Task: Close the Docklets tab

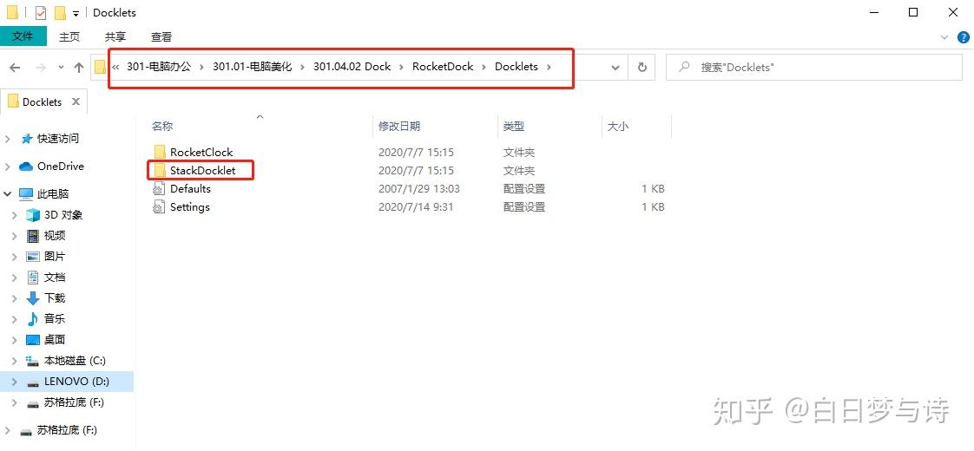Action: [76, 101]
